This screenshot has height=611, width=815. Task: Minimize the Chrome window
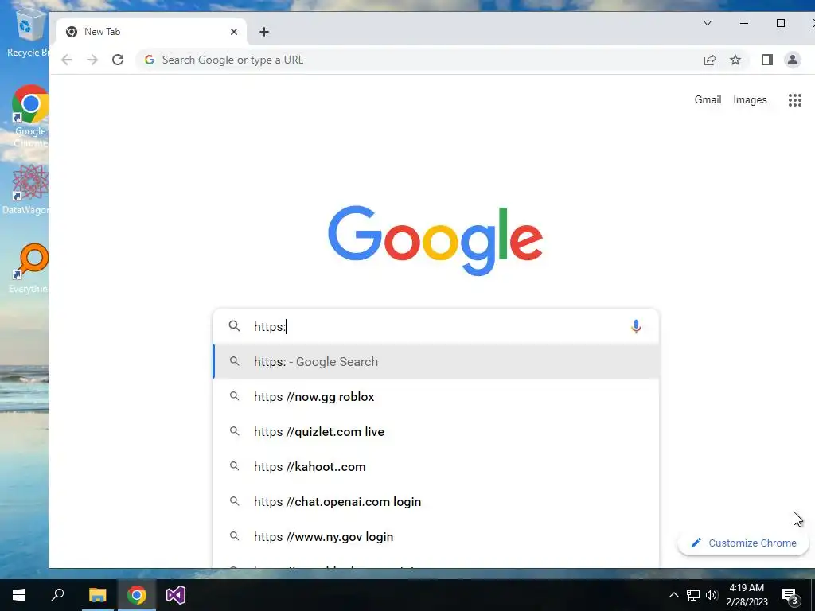(x=744, y=23)
